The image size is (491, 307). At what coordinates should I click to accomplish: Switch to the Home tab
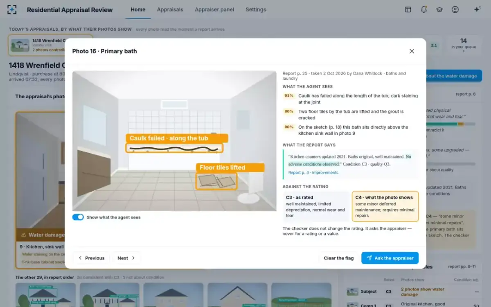(138, 9)
